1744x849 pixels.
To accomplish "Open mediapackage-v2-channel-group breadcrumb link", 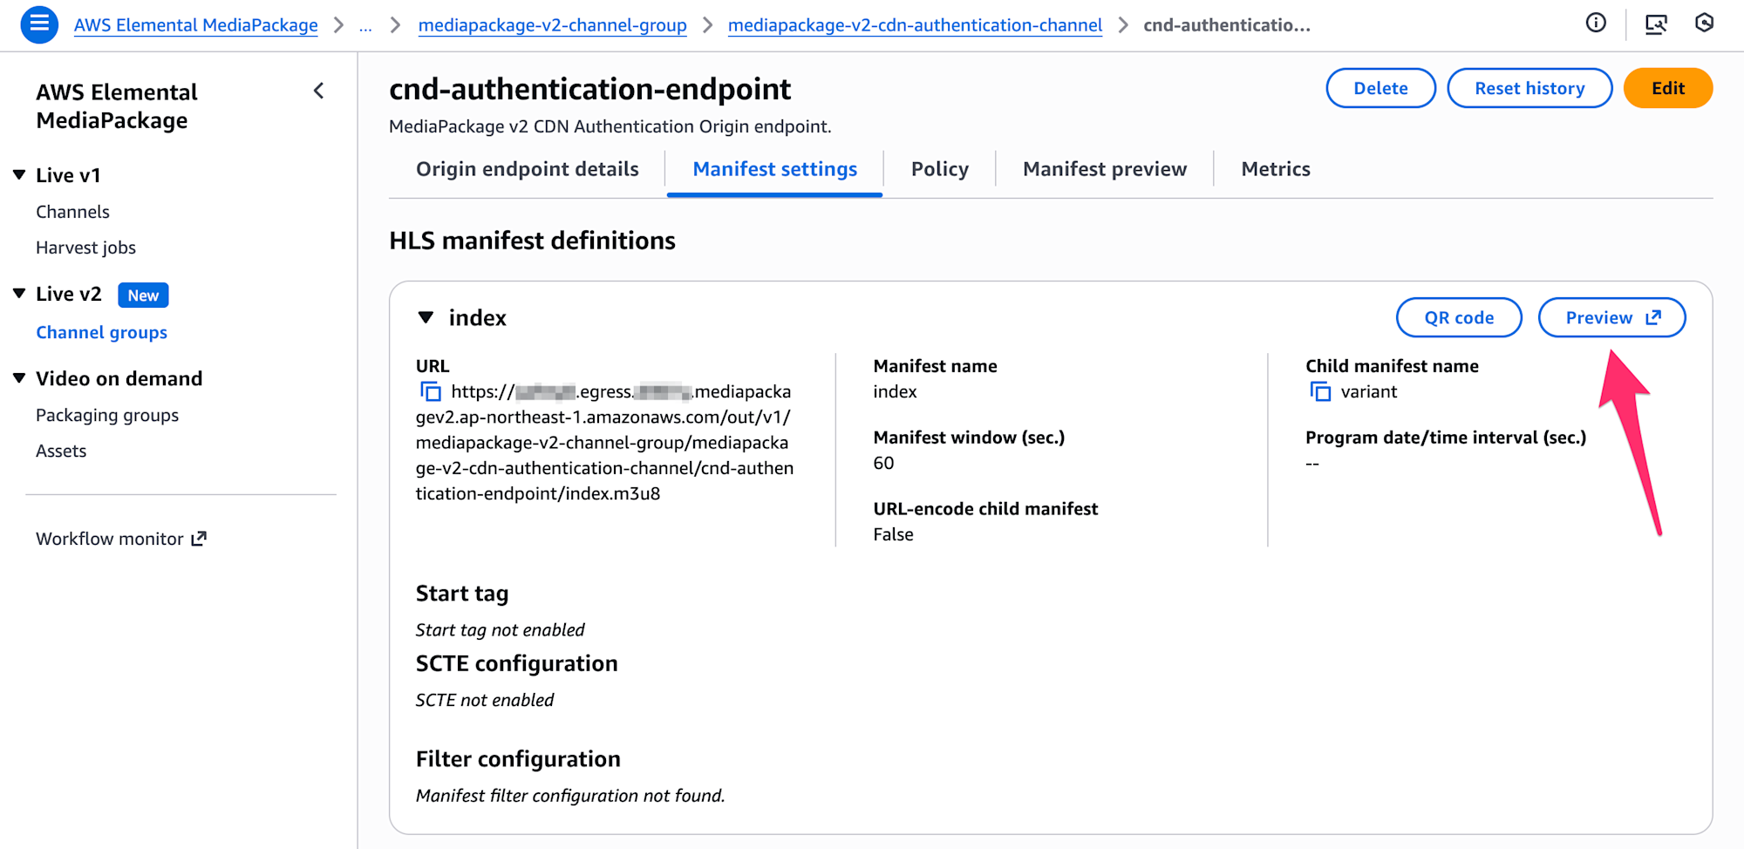I will click(x=552, y=25).
